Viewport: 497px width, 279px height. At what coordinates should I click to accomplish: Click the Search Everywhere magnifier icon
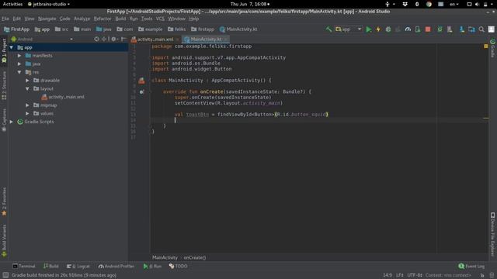[481, 29]
